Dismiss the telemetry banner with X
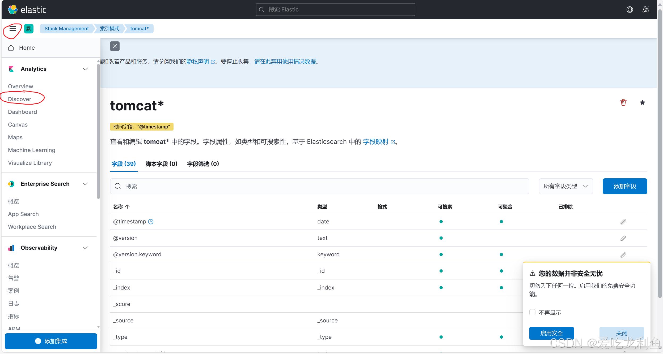Viewport: 663px width, 354px height. click(x=115, y=46)
